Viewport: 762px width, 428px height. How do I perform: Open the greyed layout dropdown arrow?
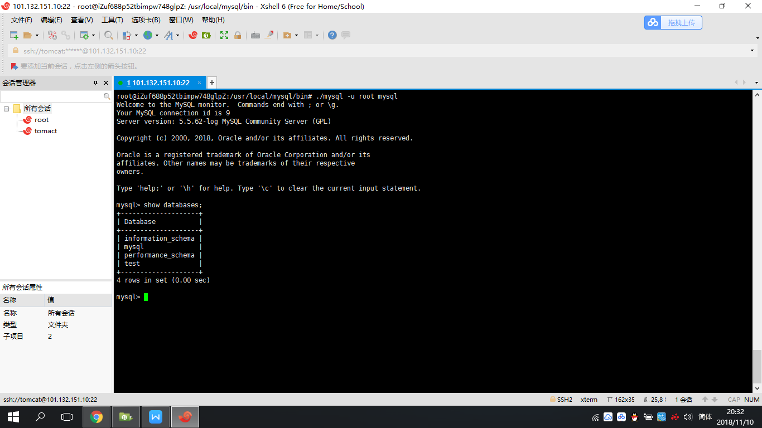click(x=317, y=35)
